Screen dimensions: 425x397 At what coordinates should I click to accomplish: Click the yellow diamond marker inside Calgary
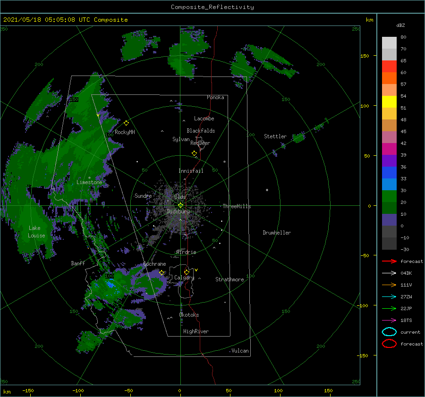[187, 272]
